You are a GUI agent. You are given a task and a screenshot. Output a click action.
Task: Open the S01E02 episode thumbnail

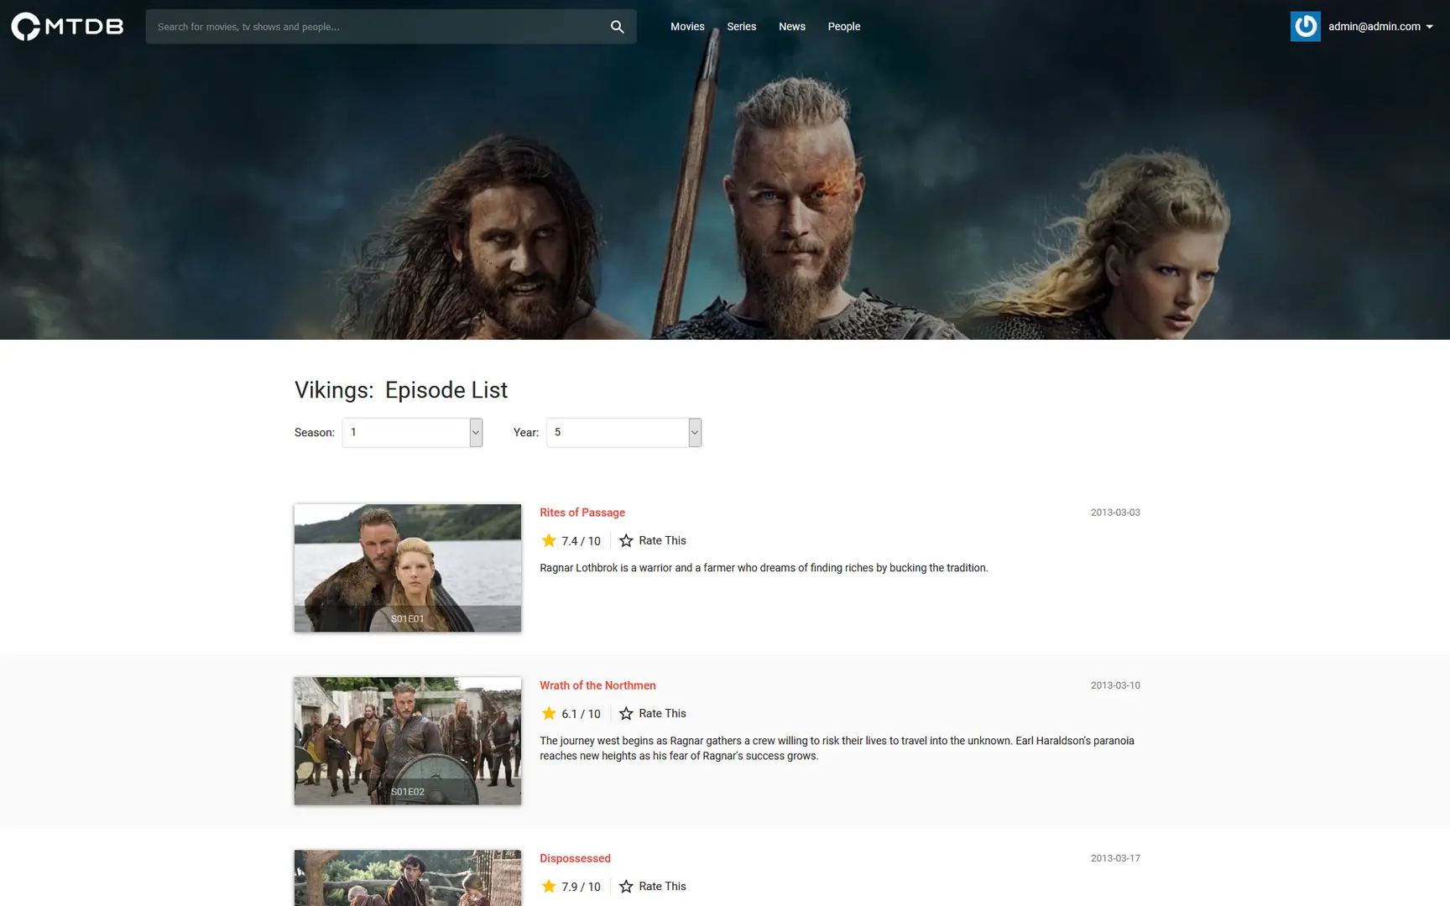click(408, 741)
